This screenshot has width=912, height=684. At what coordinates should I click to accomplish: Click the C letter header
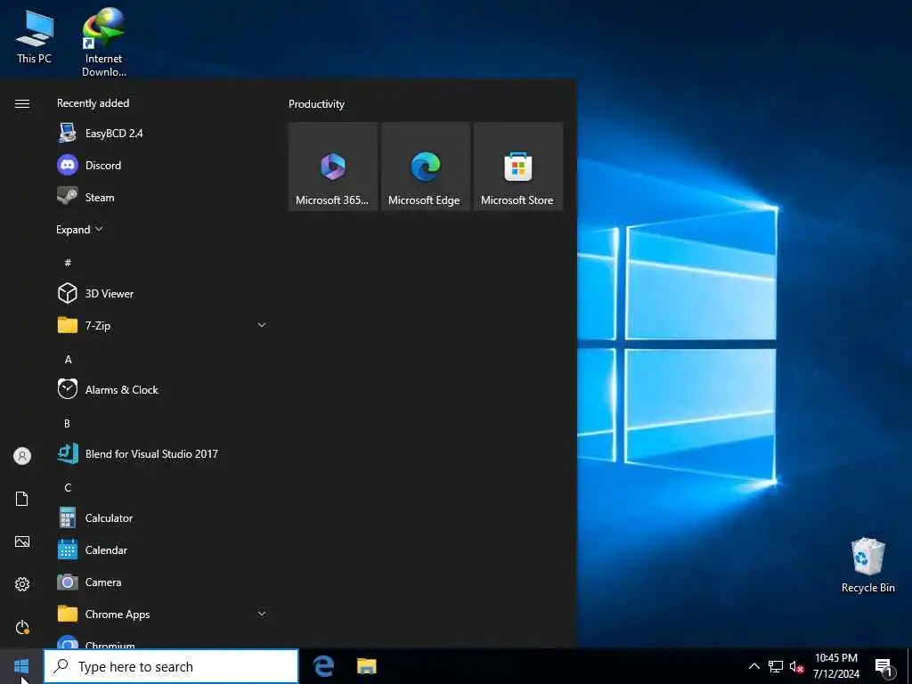coord(68,487)
